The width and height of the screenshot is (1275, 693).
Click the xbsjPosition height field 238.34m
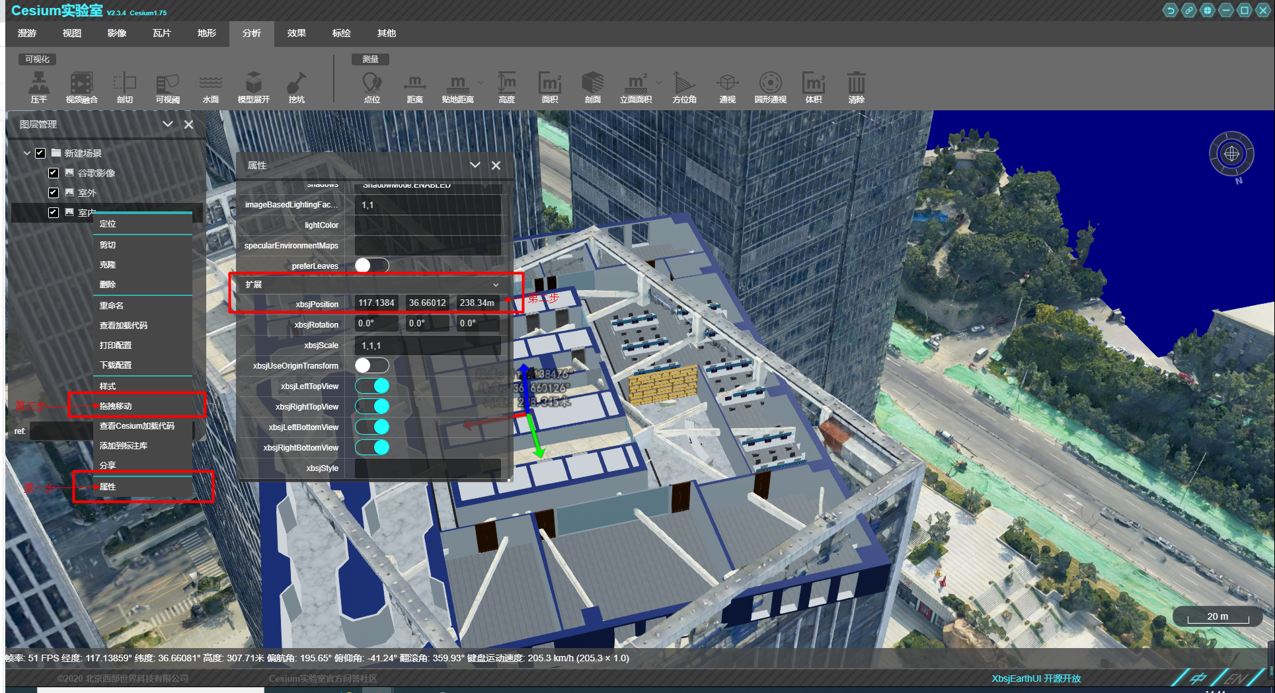[478, 303]
